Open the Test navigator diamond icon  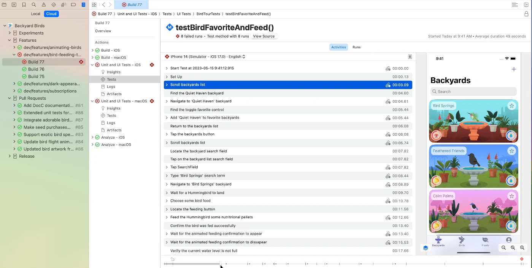pyautogui.click(x=54, y=5)
